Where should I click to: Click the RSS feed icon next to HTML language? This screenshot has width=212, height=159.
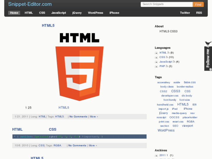(168, 53)
